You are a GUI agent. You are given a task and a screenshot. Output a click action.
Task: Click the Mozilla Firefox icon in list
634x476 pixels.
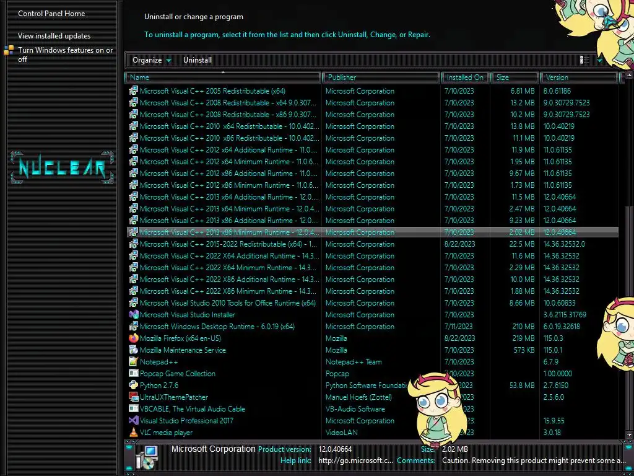(x=134, y=338)
